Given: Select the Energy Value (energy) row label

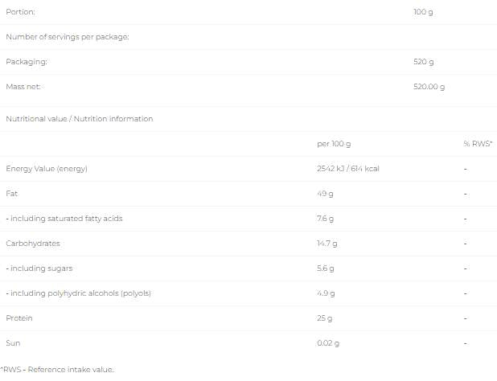Looking at the screenshot, I should click(x=47, y=169).
